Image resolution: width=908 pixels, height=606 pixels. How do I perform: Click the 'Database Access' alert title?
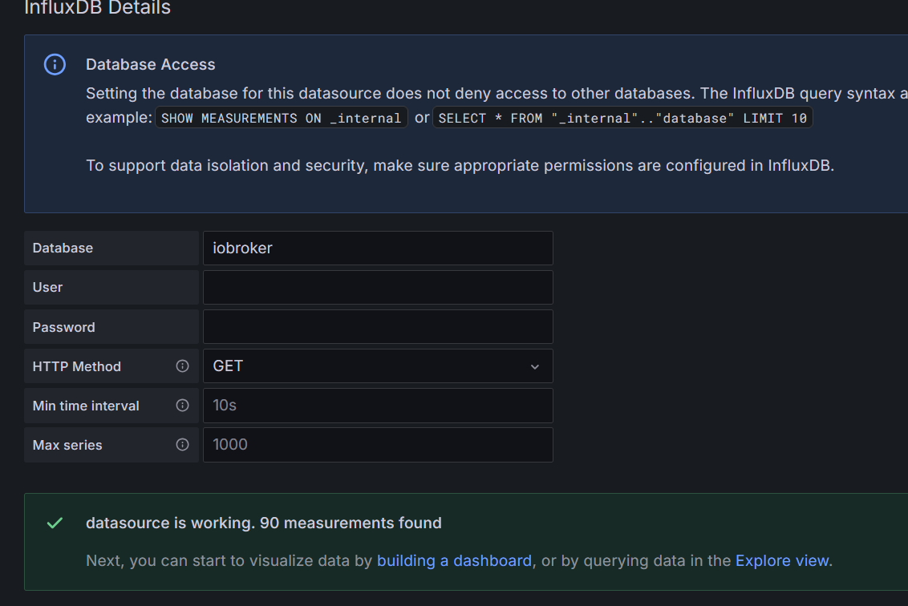151,64
